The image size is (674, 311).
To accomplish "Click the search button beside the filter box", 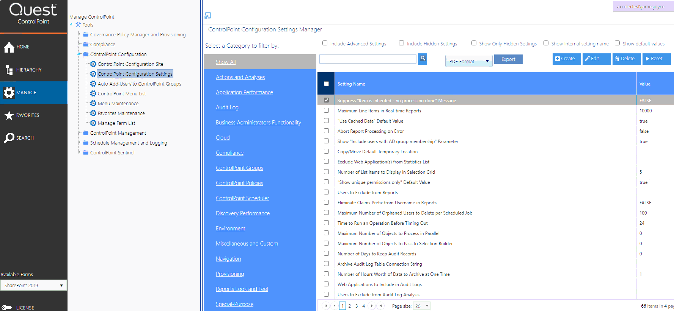I will (423, 59).
